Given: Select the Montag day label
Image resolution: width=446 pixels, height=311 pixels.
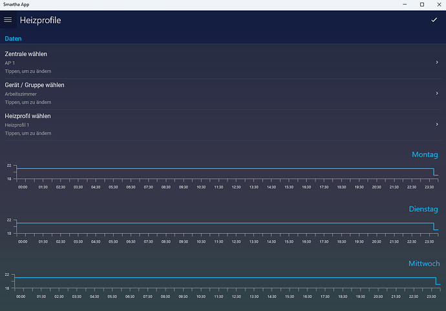Looking at the screenshot, I should tap(425, 155).
